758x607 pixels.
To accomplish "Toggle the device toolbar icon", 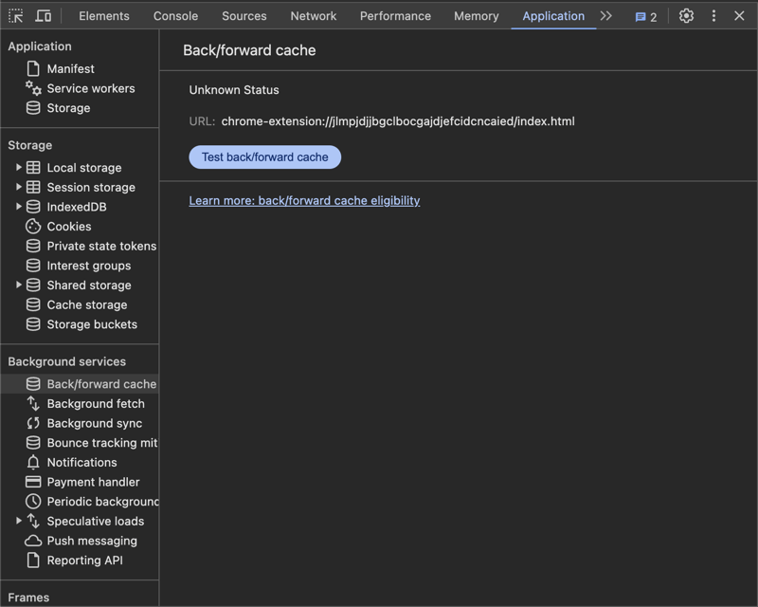I will (x=44, y=16).
